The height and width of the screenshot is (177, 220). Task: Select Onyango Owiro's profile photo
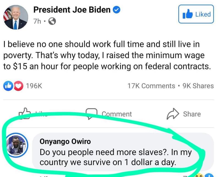pos(17,146)
